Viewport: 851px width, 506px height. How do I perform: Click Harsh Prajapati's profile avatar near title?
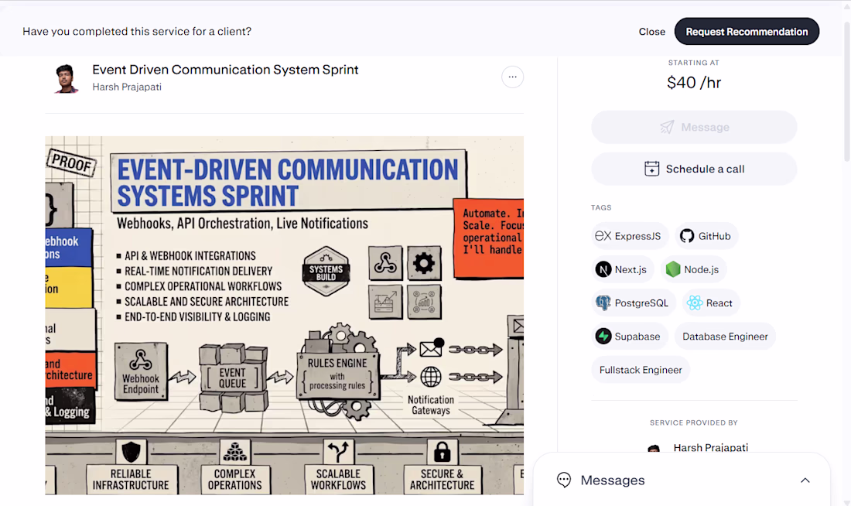pos(67,78)
